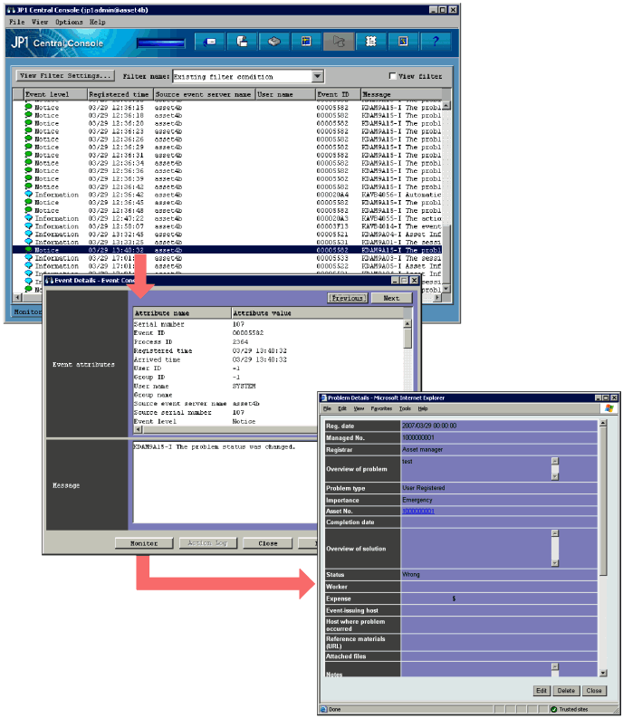Toggle the View filter checkbox

pos(393,76)
